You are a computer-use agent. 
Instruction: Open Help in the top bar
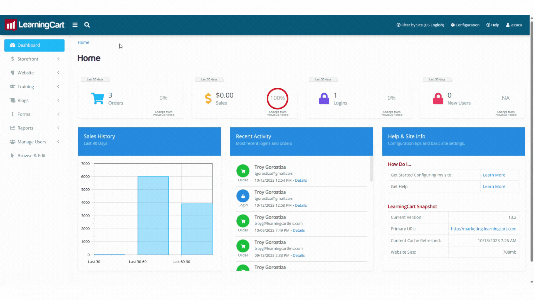[x=493, y=25]
